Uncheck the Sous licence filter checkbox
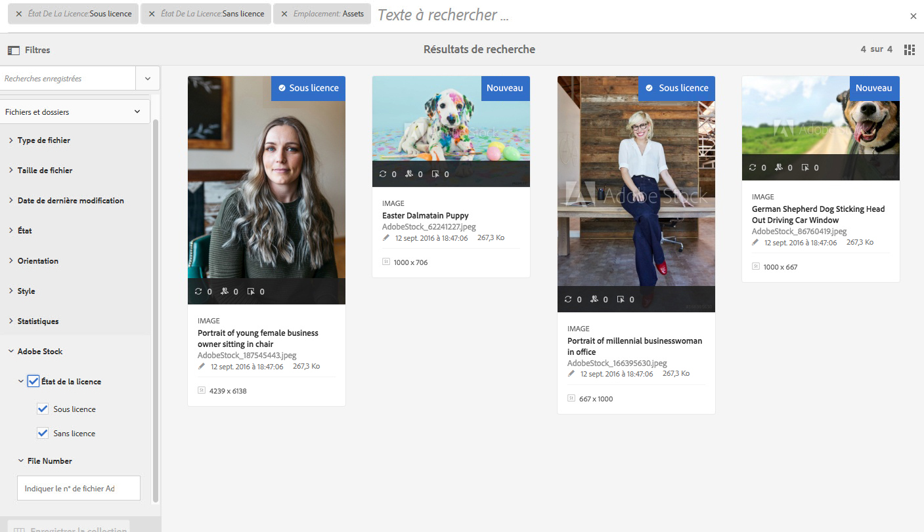This screenshot has width=924, height=532. pos(43,409)
